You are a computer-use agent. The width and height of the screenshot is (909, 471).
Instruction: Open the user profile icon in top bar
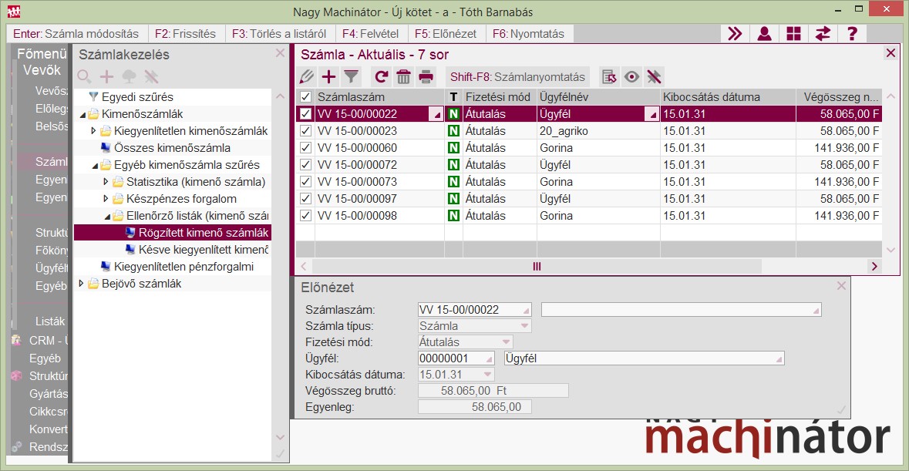[765, 34]
